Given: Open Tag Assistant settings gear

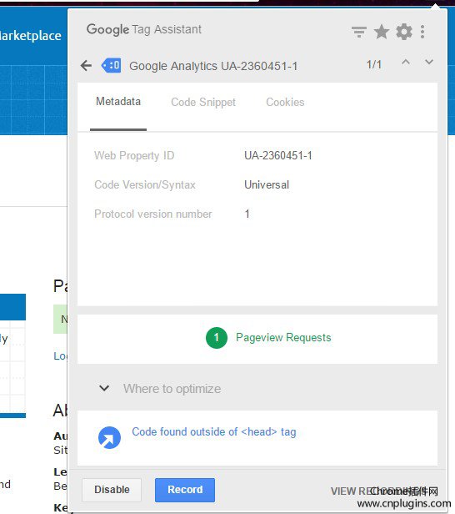Looking at the screenshot, I should point(404,32).
